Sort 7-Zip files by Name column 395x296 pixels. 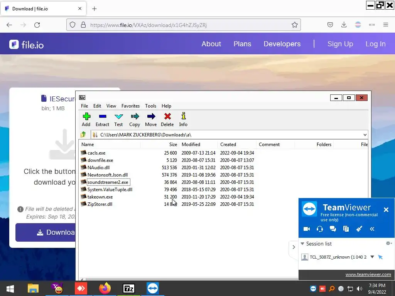click(x=110, y=145)
